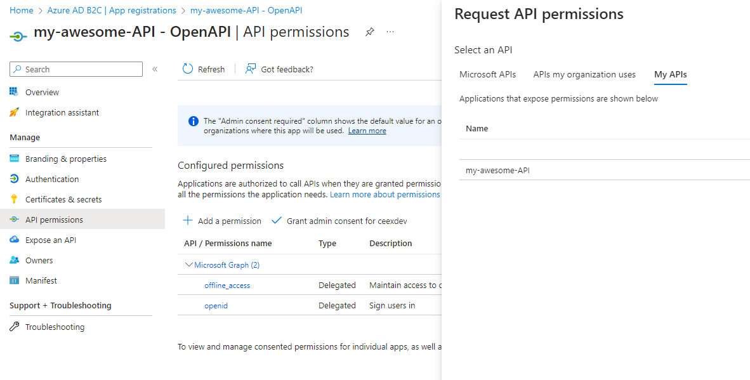Open Troubleshooting in the sidebar
The image size is (750, 380).
point(55,327)
